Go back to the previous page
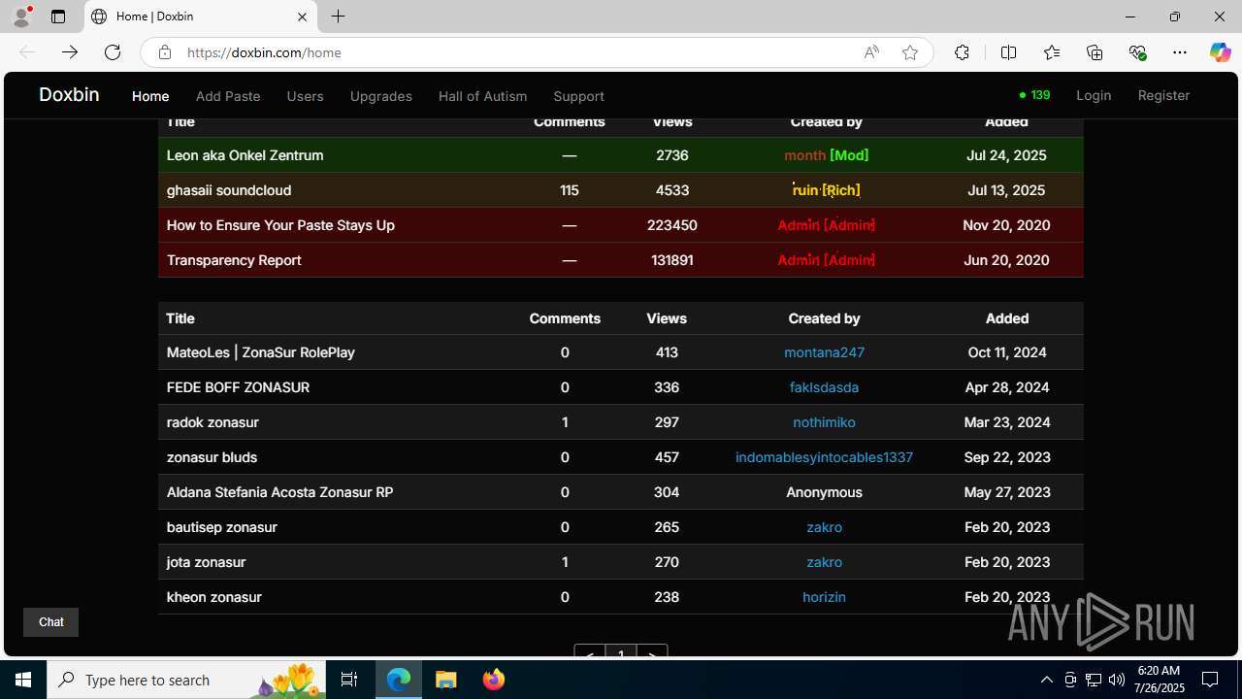This screenshot has height=699, width=1242. point(27,52)
